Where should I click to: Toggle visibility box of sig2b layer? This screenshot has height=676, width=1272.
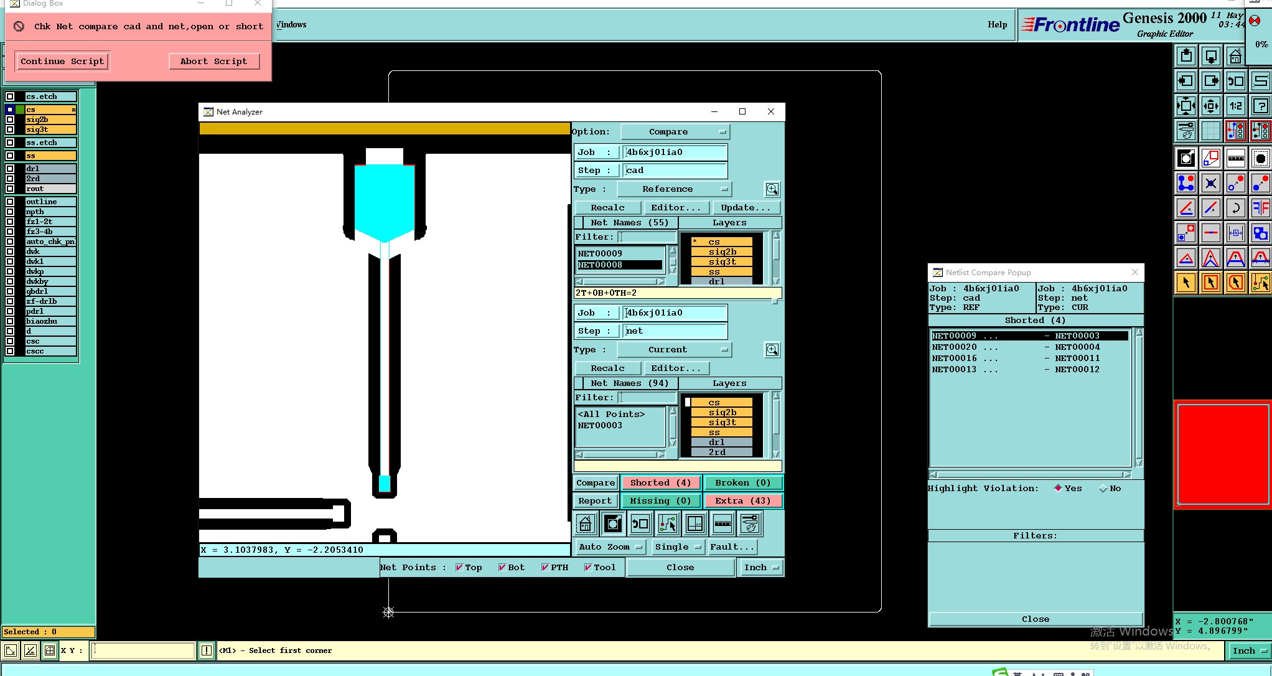click(10, 120)
